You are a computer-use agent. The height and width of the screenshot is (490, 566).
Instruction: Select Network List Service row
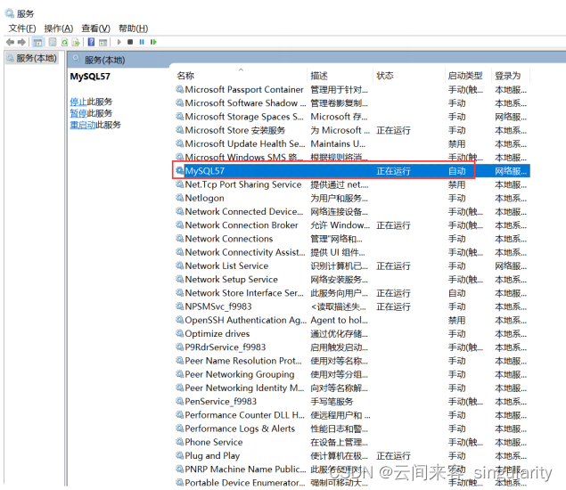click(352, 265)
